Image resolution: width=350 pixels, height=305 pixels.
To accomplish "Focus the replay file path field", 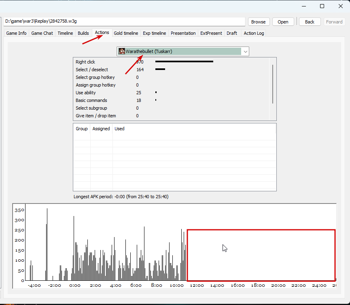I will [x=124, y=21].
